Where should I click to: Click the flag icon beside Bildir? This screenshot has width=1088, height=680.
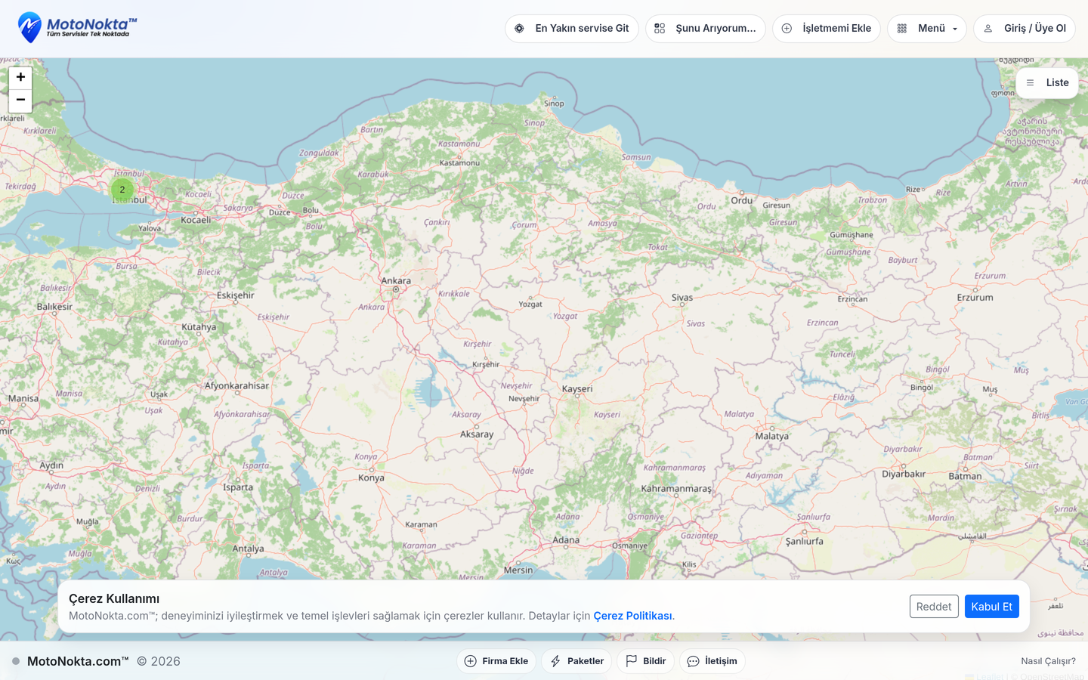point(632,661)
